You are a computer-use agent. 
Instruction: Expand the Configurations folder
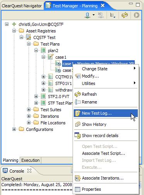click(14, 129)
